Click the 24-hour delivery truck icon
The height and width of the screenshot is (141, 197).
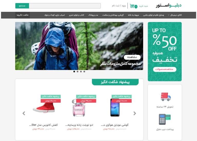tap(165, 97)
